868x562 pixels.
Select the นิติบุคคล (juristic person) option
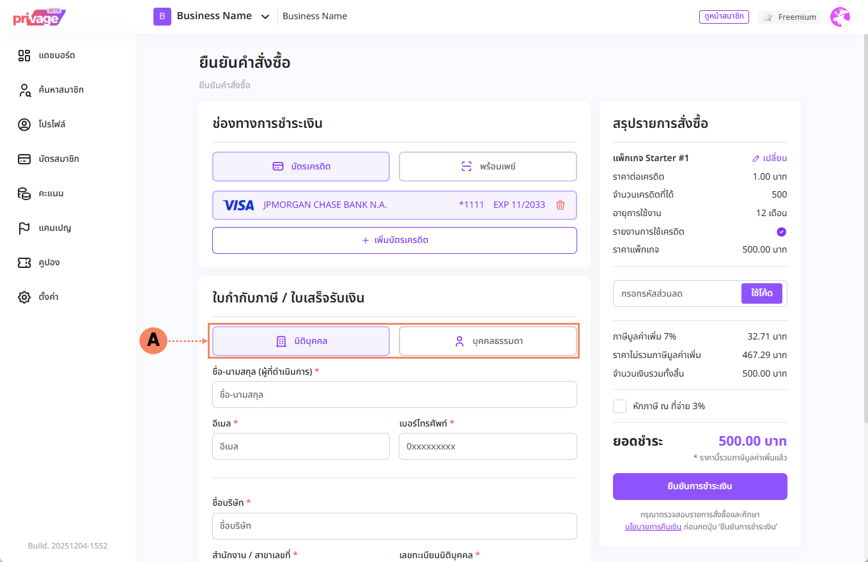point(301,341)
